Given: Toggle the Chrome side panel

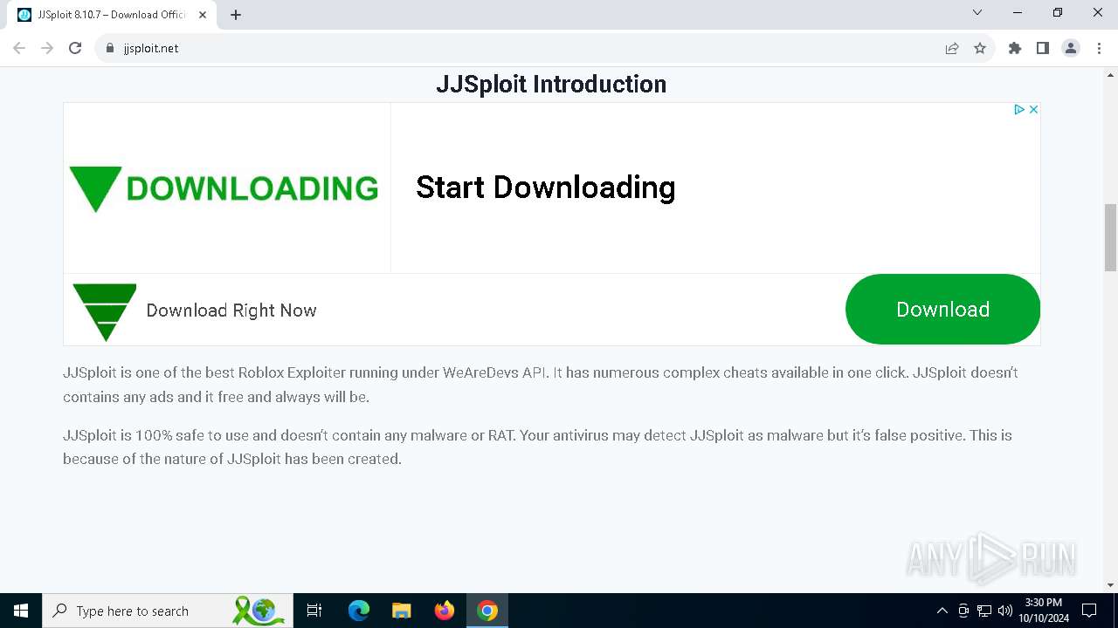Looking at the screenshot, I should (x=1043, y=48).
